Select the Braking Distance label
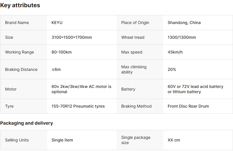233x151 pixels. coord(21,69)
